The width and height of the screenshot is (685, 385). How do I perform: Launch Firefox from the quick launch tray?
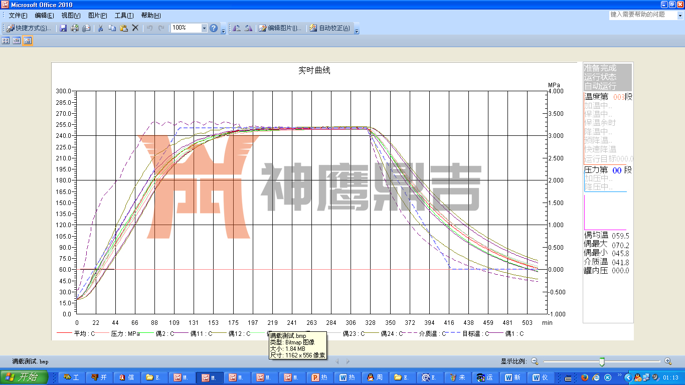[x=586, y=377]
